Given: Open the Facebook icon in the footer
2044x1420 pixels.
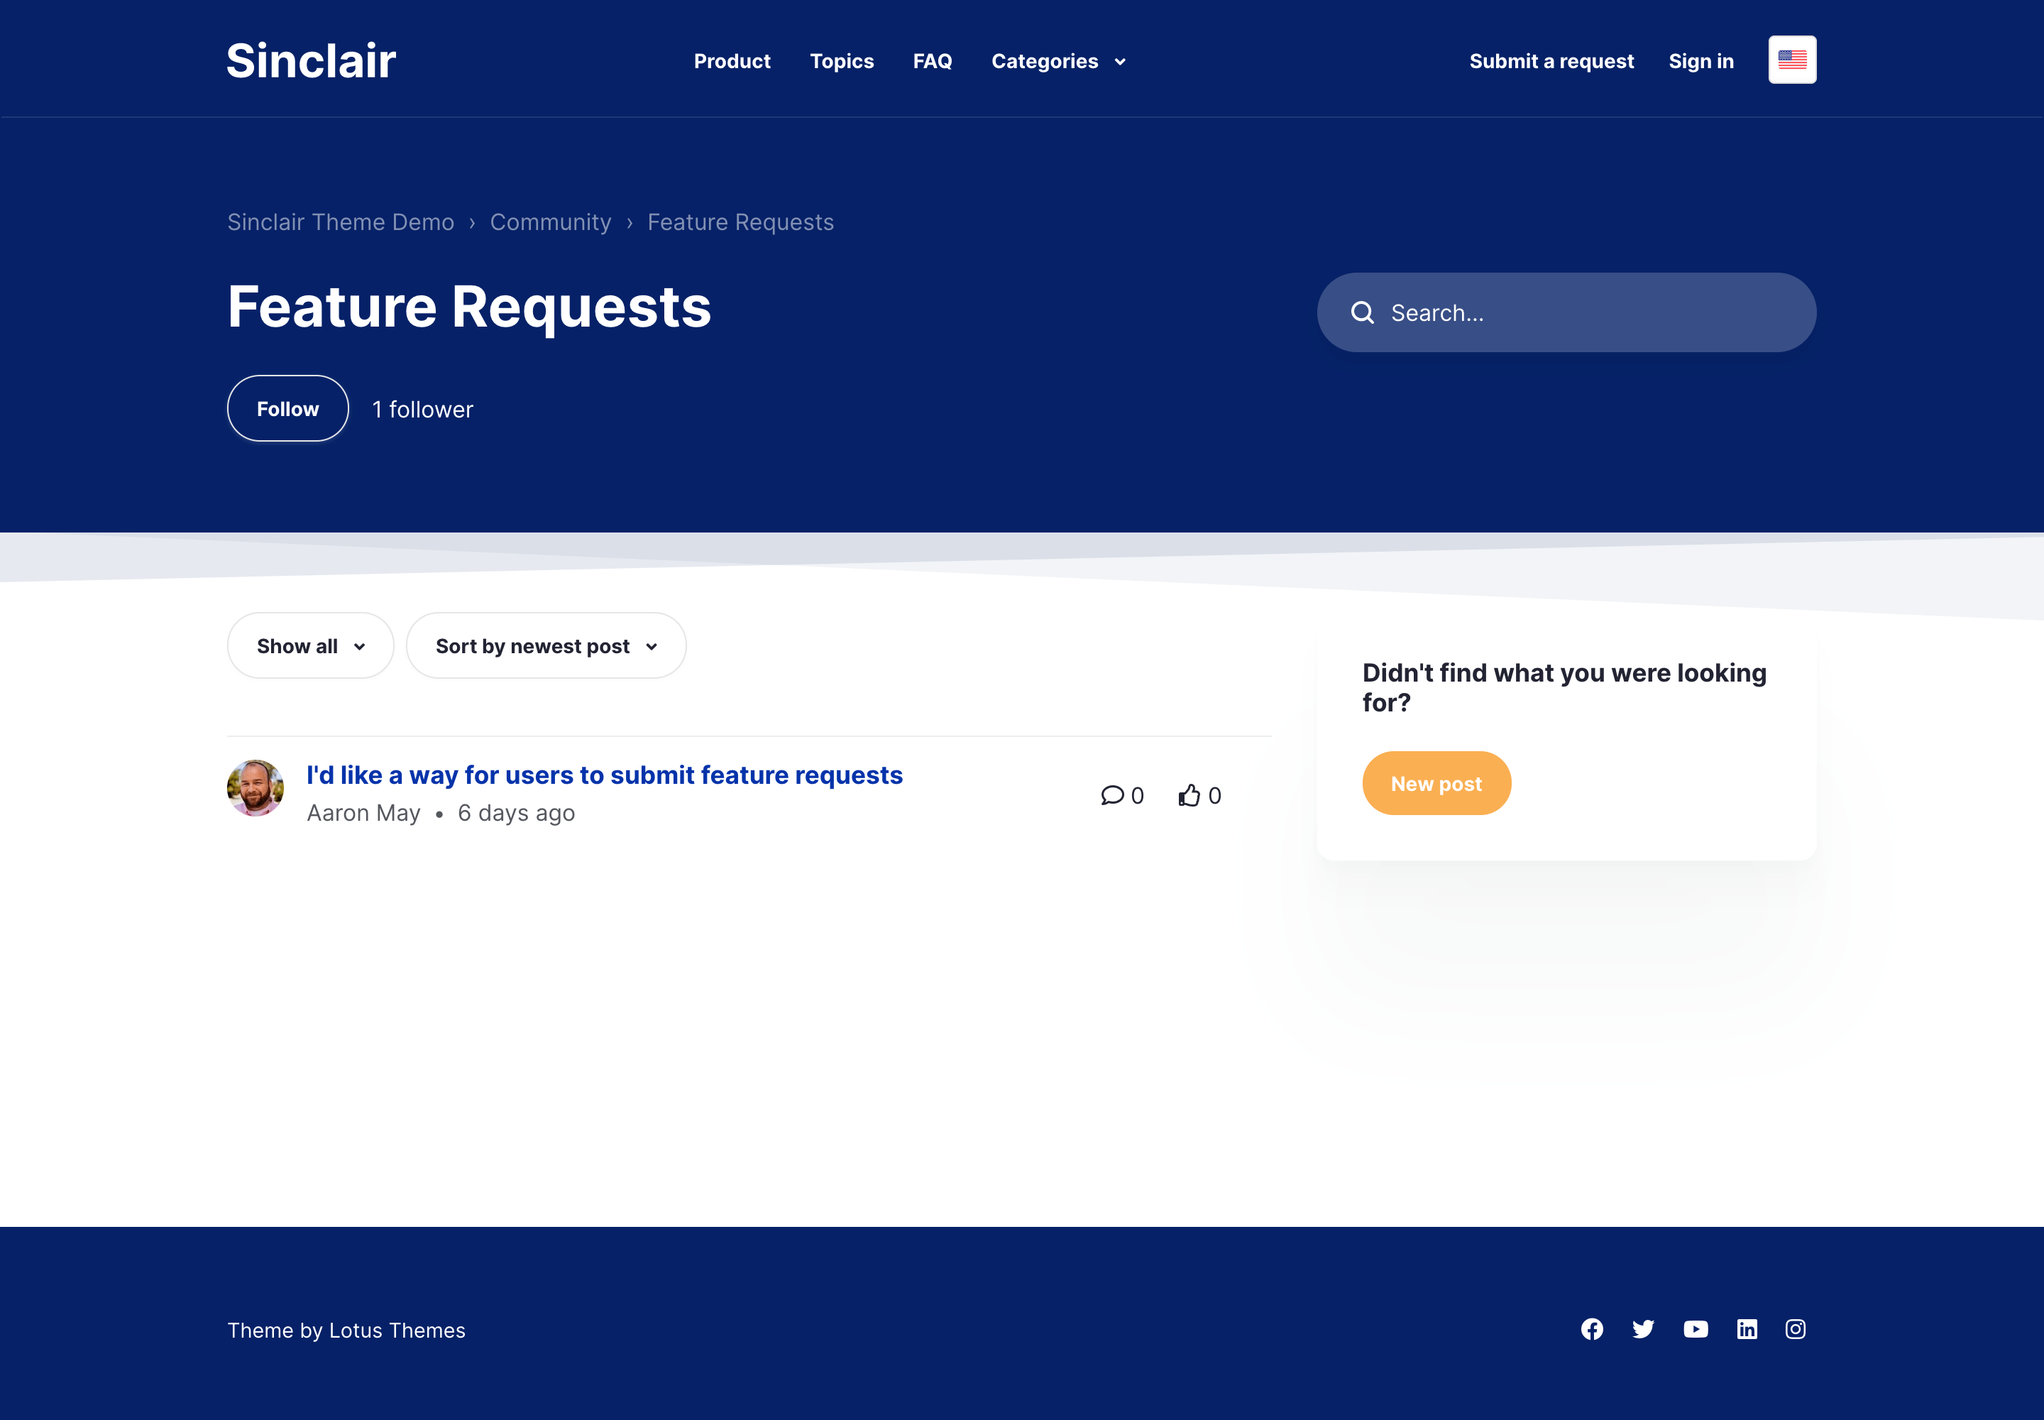Looking at the screenshot, I should point(1591,1328).
